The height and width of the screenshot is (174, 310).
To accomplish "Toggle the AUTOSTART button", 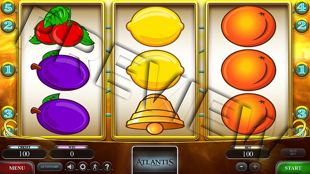I will point(50,167).
